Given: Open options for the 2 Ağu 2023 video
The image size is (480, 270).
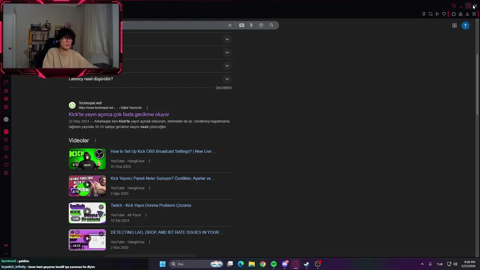Looking at the screenshot, I should [x=149, y=188].
